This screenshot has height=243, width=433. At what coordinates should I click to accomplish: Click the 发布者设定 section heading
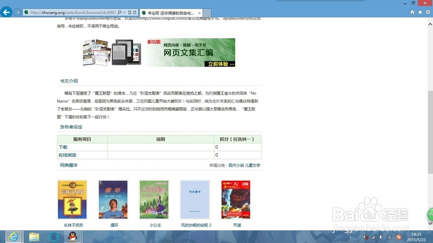click(x=71, y=127)
